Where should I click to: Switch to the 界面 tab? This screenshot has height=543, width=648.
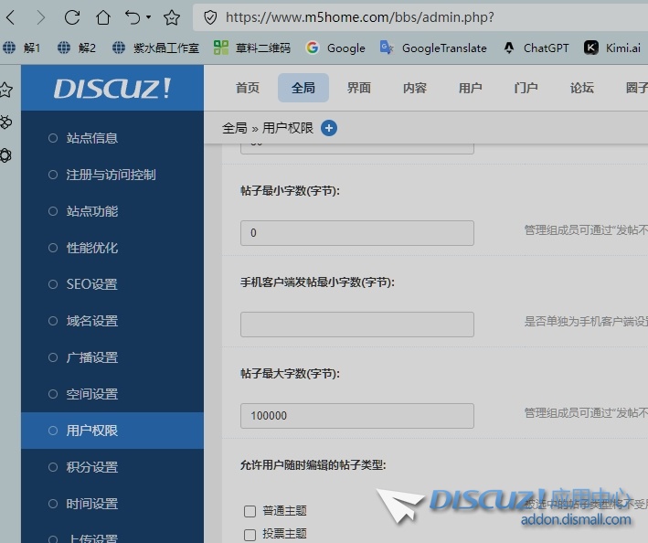359,88
